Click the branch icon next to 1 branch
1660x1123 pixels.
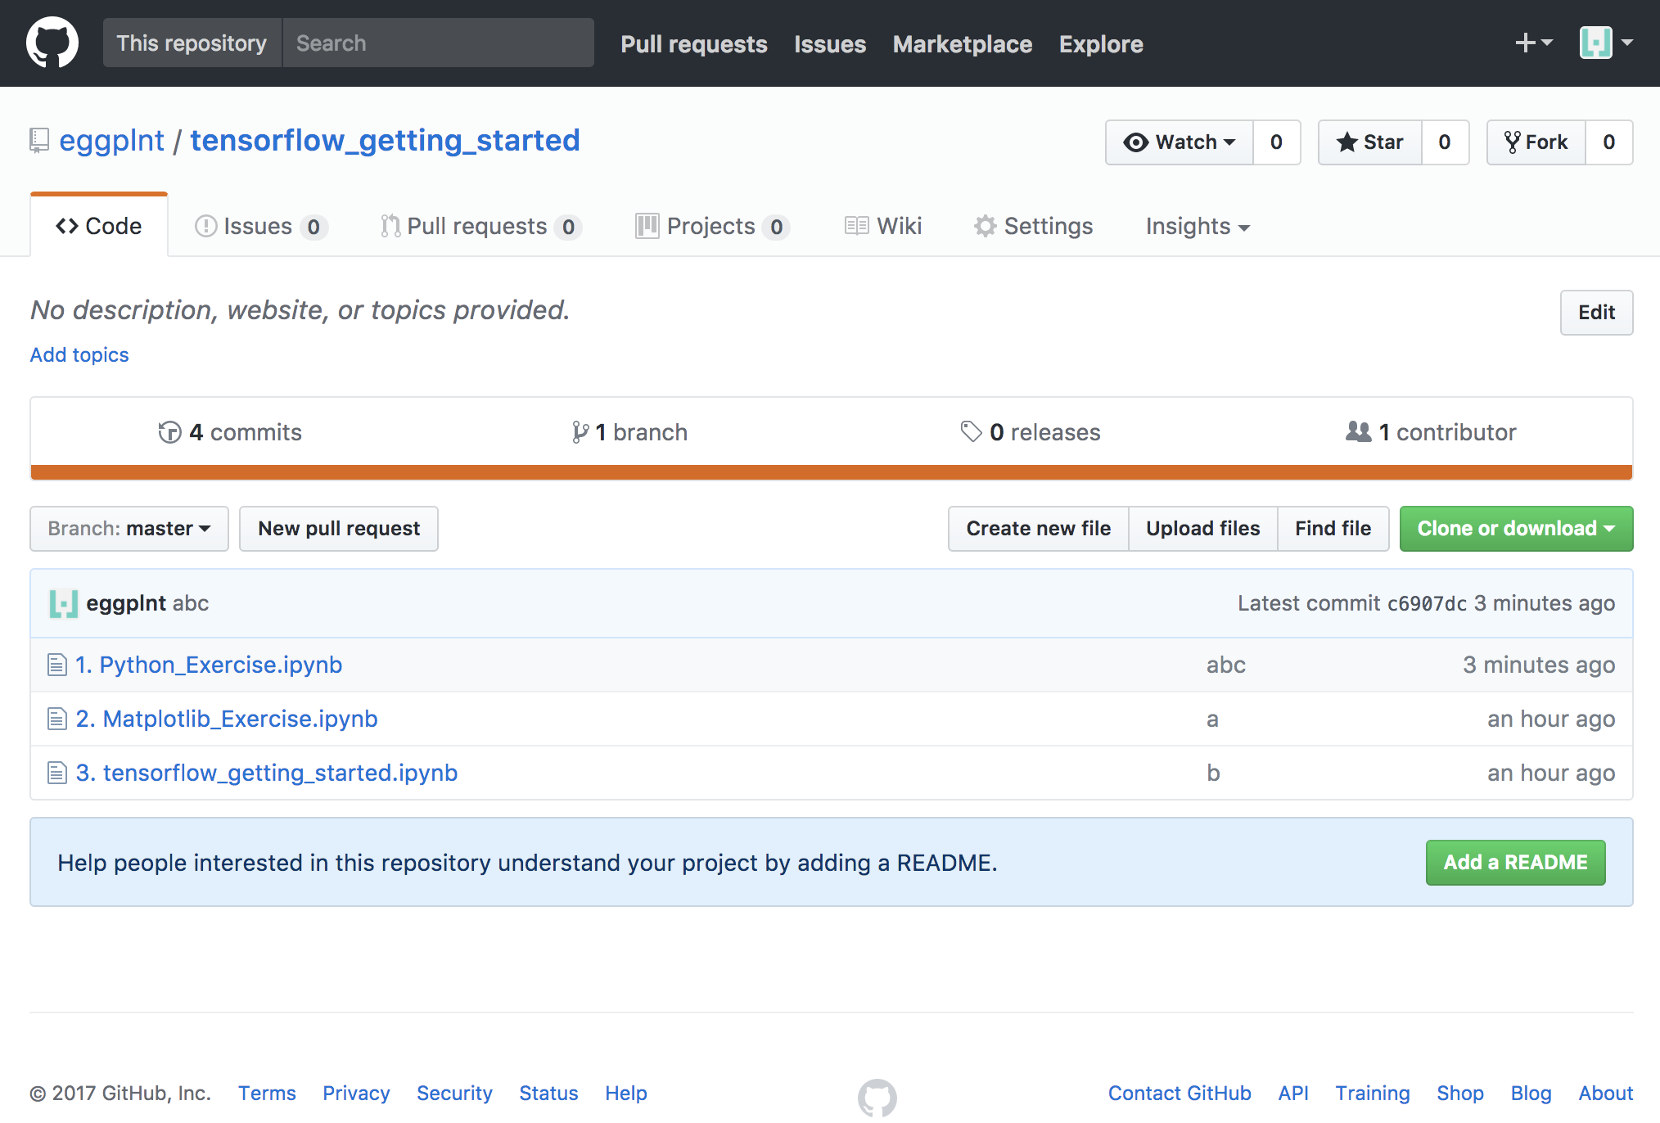[x=580, y=432]
